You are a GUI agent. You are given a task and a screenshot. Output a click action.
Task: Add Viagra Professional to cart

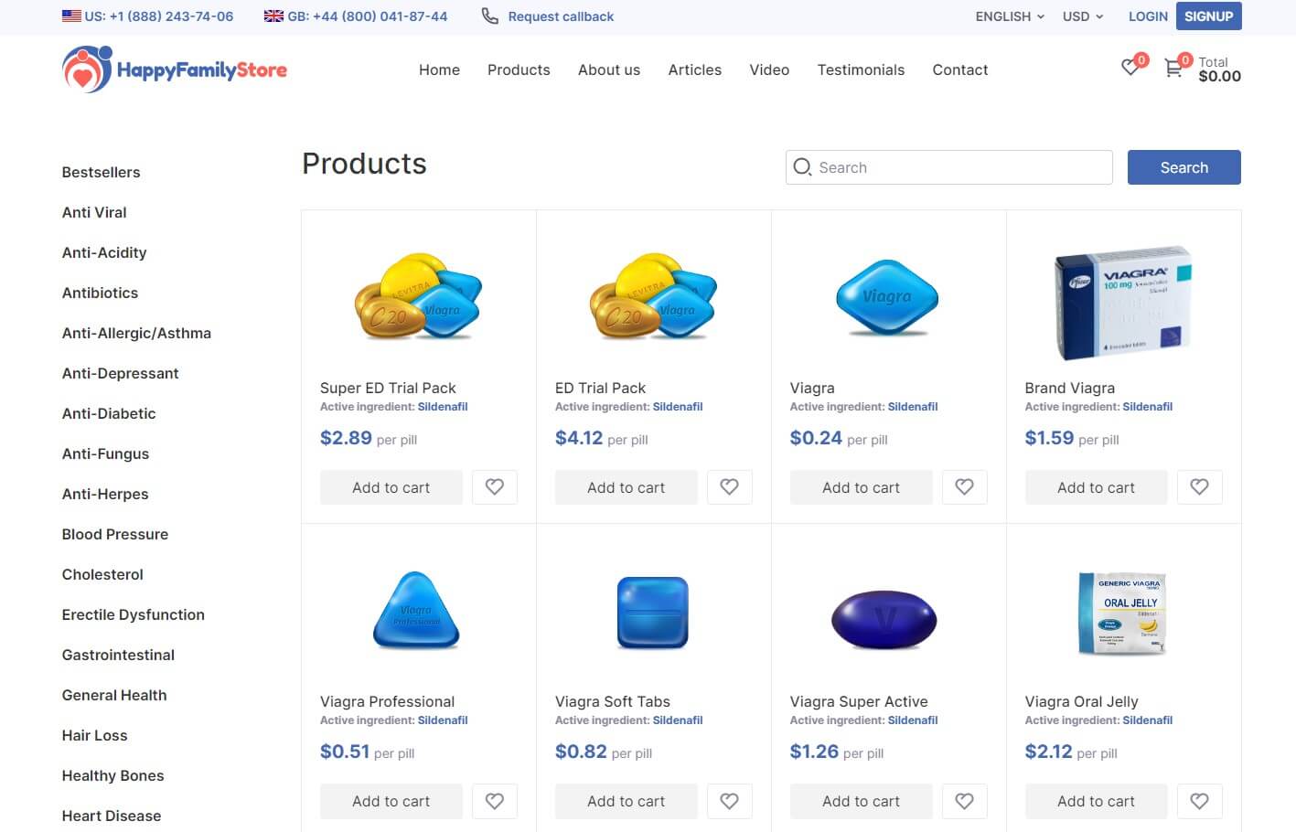(x=391, y=801)
